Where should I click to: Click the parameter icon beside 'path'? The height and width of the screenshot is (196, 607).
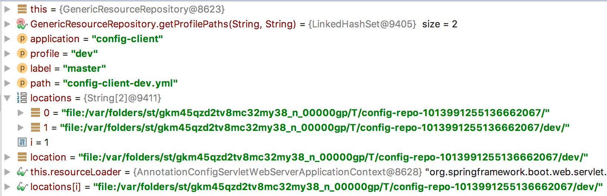22,83
